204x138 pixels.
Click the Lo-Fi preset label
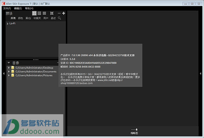coord(12,23)
